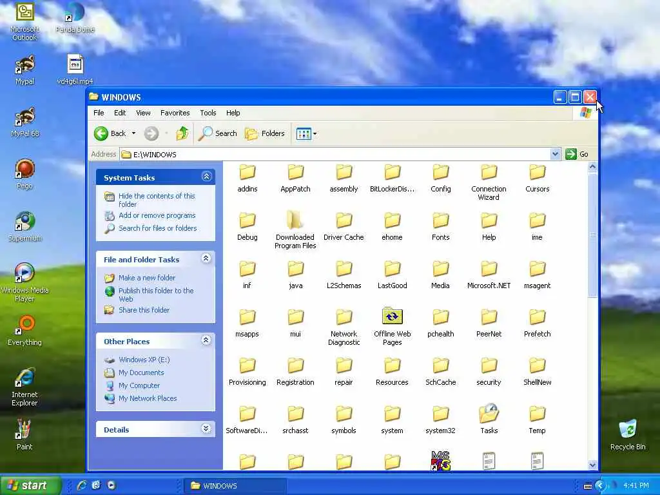Open the Favorites menu
Viewport: 660px width, 495px height.
[175, 113]
